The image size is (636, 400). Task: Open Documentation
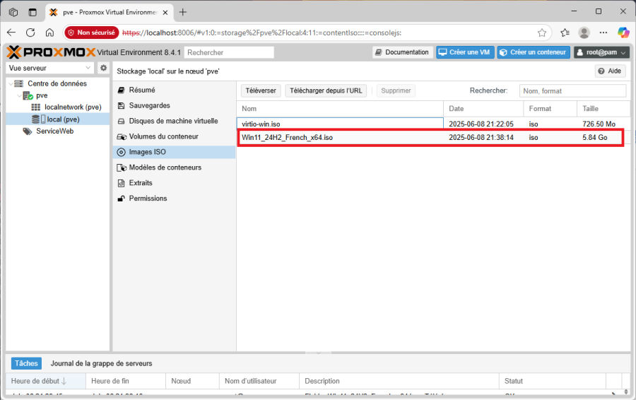pos(402,52)
